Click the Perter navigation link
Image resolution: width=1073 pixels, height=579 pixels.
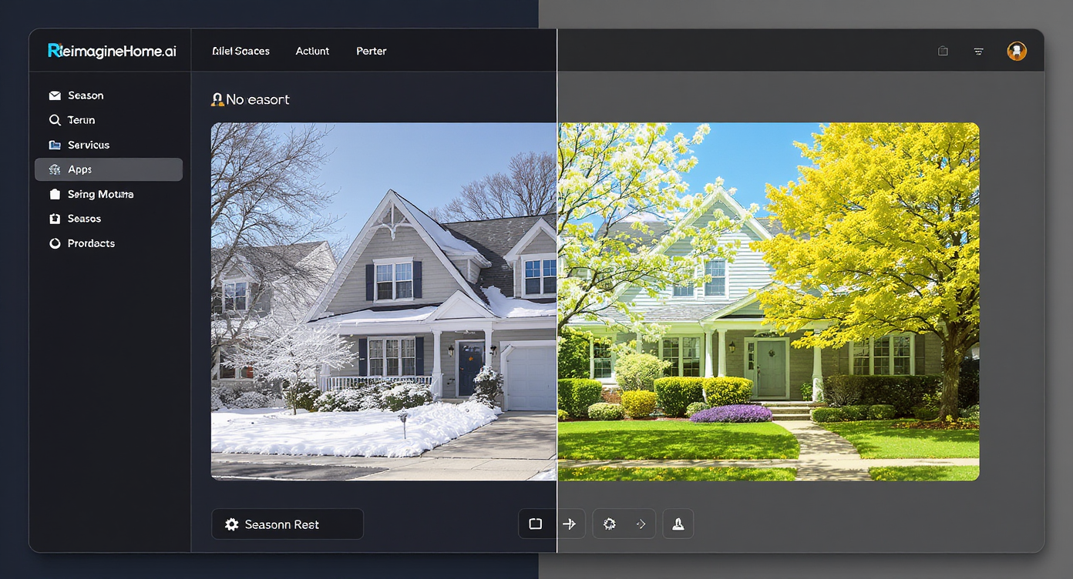[x=371, y=51]
